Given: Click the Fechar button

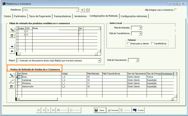Looking at the screenshot, I should click(138, 110).
